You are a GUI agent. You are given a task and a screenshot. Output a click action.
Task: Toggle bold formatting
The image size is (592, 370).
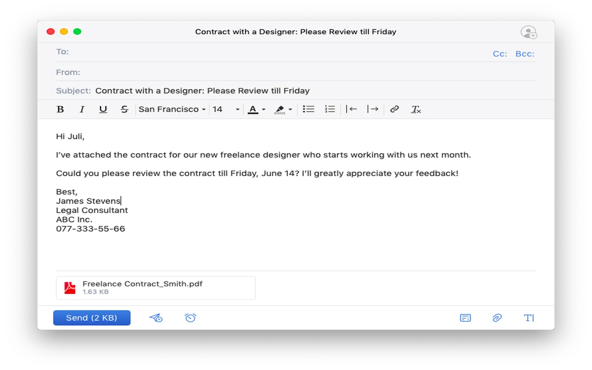[x=60, y=109]
